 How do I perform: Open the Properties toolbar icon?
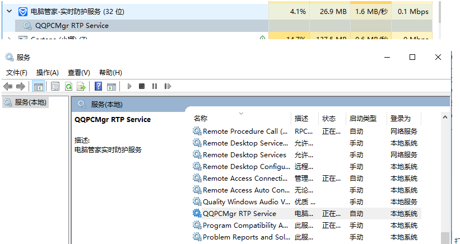[x=55, y=86]
